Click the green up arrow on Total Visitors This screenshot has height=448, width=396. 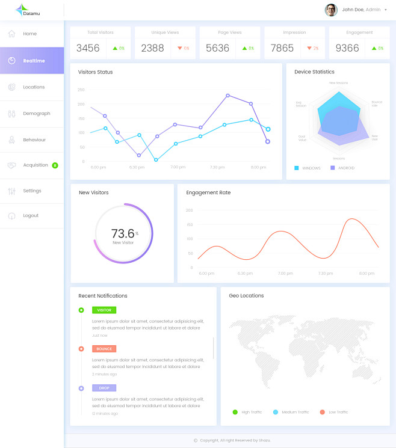tap(115, 48)
